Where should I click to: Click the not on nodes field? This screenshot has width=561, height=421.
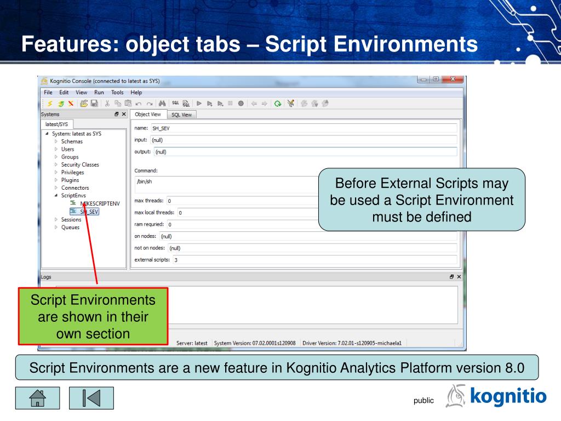pos(312,248)
